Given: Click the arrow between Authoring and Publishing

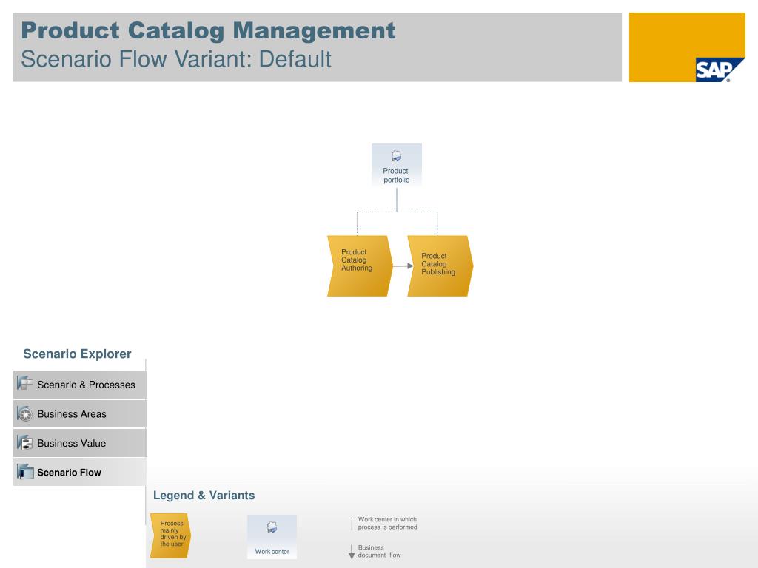Looking at the screenshot, I should point(403,266).
